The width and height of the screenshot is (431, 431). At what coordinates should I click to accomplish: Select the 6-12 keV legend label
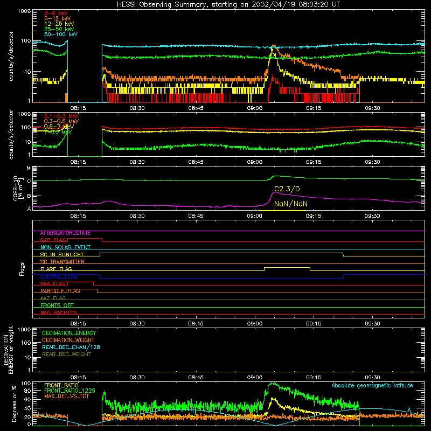click(x=58, y=18)
